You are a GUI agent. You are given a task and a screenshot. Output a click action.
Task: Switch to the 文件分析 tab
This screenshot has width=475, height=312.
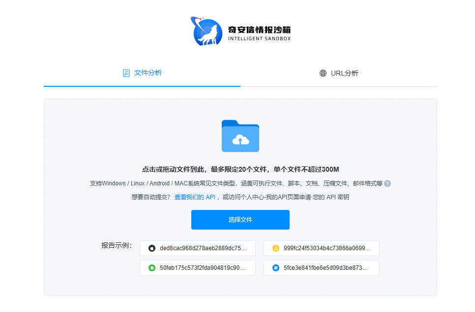click(142, 73)
